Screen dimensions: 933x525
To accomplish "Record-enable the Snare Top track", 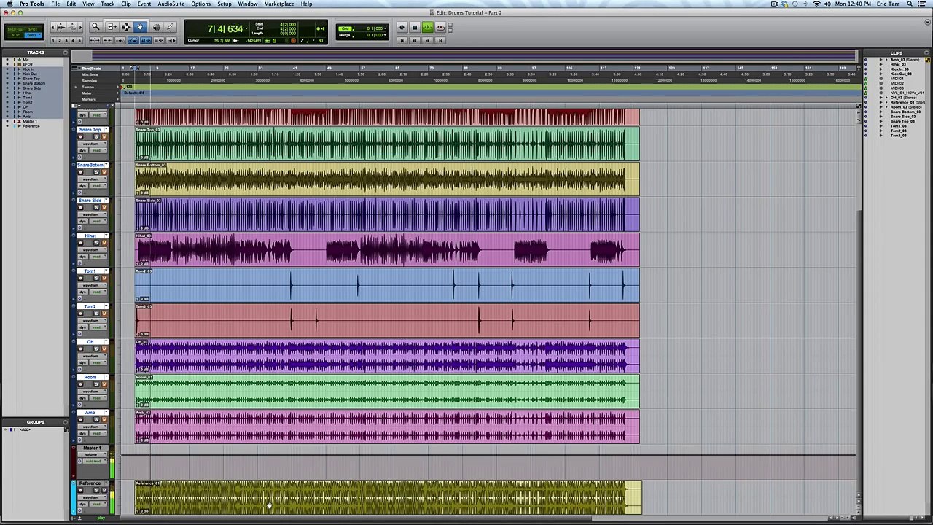I will click(x=80, y=137).
